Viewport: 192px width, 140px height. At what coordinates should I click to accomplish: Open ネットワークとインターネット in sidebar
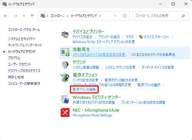tap(25, 45)
